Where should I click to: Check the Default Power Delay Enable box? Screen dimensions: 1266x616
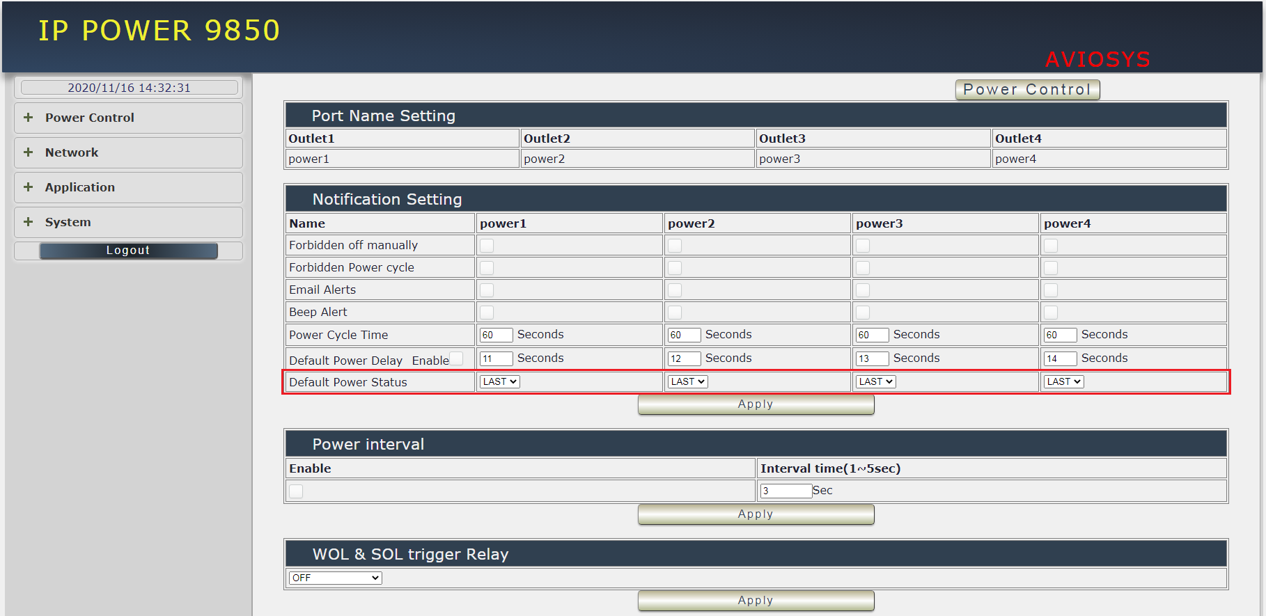(456, 358)
